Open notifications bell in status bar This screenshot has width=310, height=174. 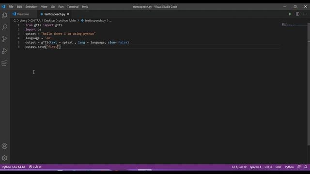point(306,167)
